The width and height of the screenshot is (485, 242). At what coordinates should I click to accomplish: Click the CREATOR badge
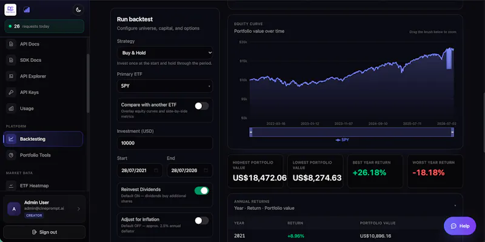click(x=34, y=215)
